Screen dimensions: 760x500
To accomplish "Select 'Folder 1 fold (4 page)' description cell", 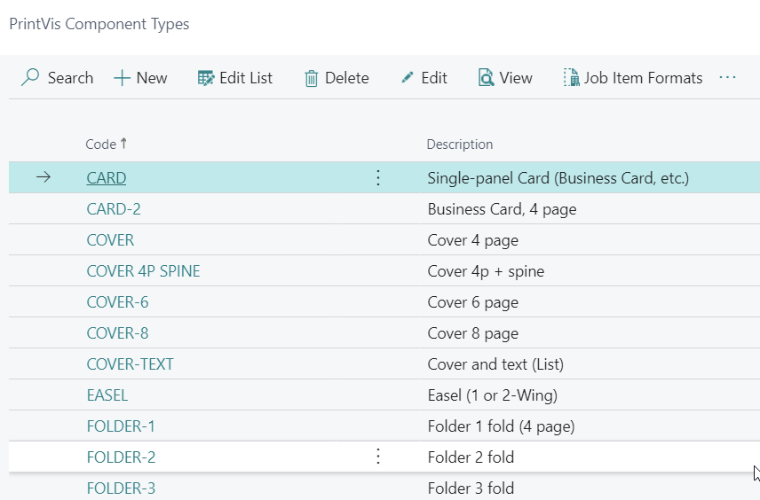I will coord(501,426).
